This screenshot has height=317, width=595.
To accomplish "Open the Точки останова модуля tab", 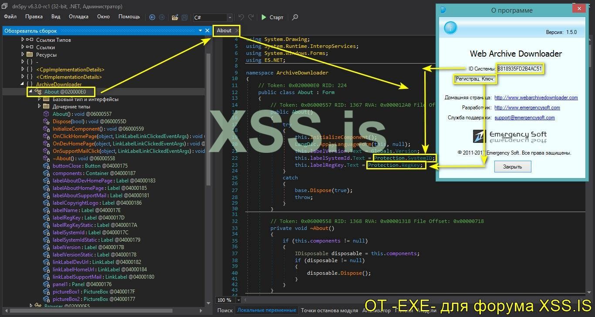I will click(329, 310).
